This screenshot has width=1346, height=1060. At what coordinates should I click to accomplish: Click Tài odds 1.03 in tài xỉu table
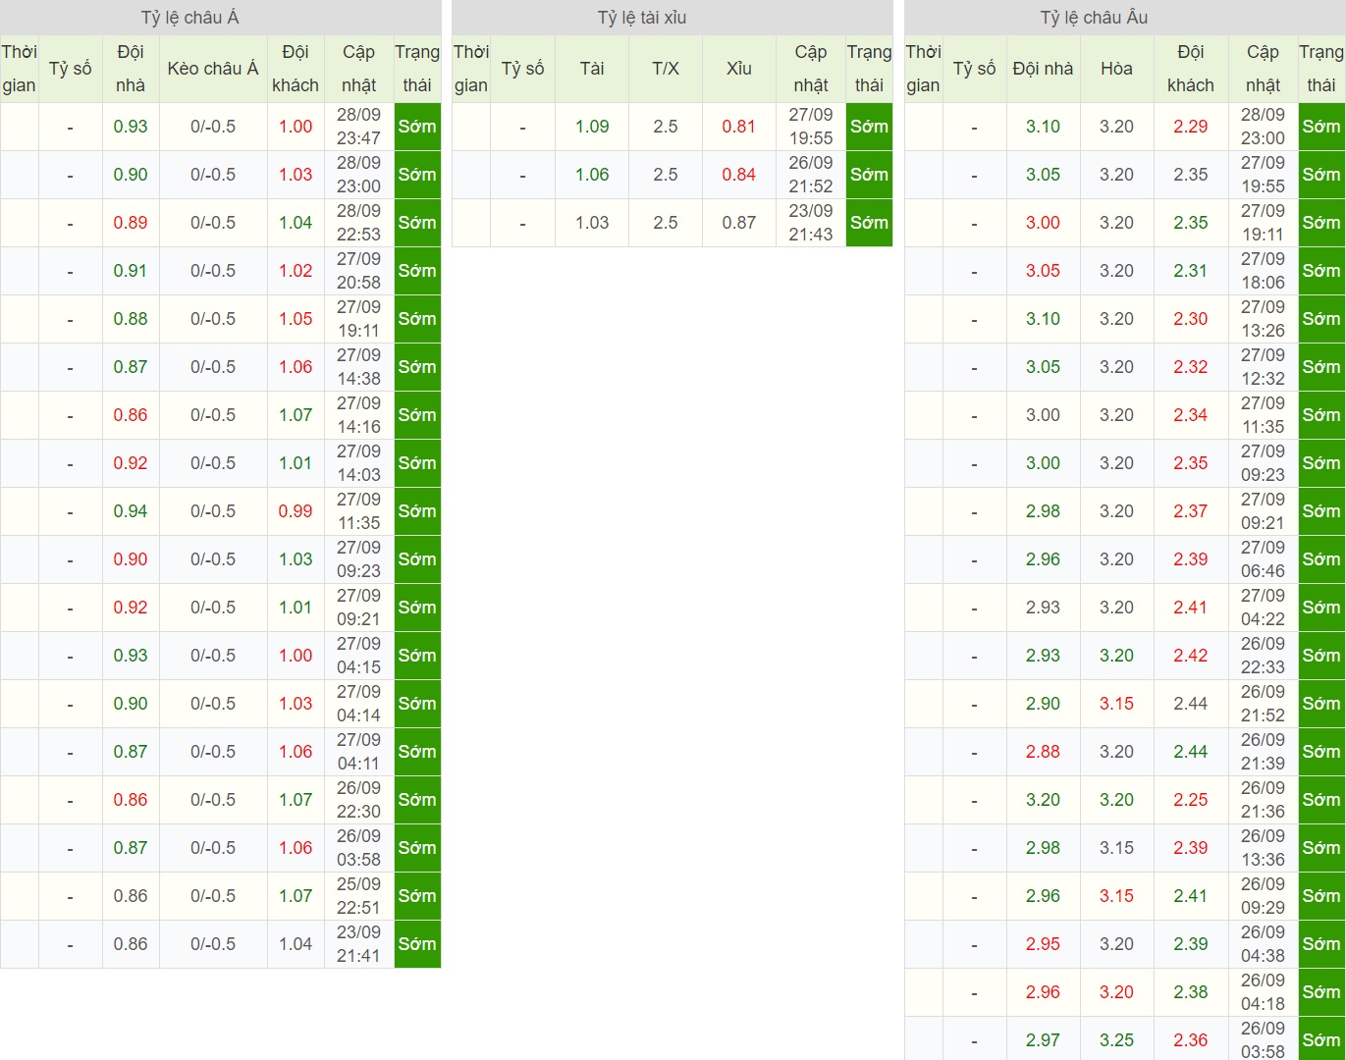pos(592,223)
